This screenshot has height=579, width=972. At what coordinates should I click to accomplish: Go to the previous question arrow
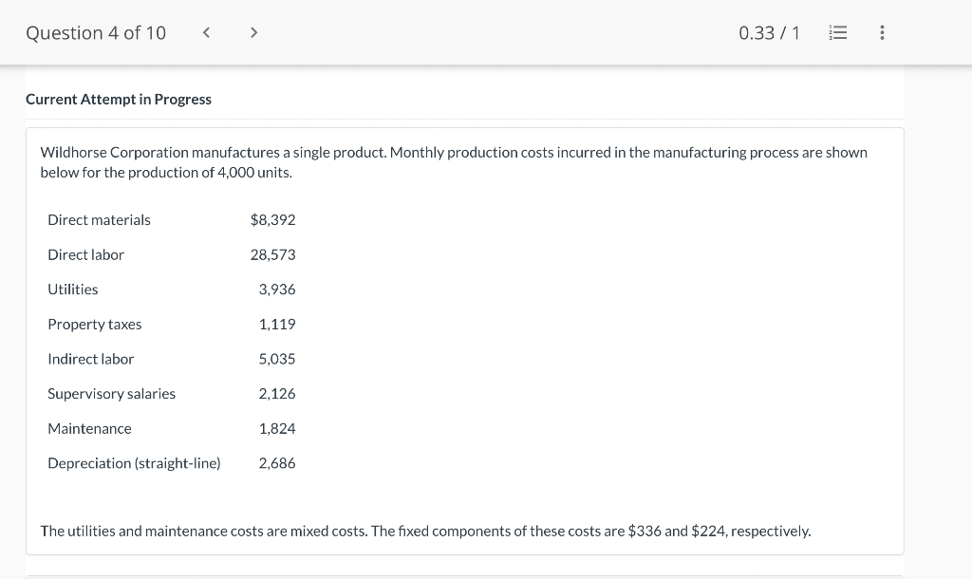click(x=206, y=32)
